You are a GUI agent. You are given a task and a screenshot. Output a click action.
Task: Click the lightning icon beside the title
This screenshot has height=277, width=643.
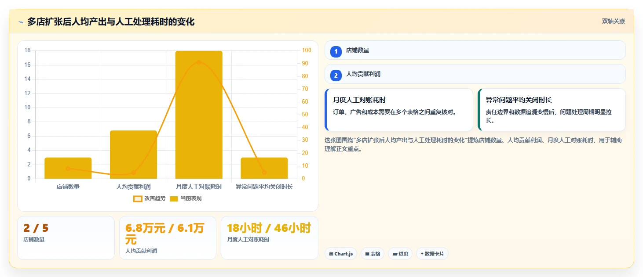pyautogui.click(x=21, y=22)
